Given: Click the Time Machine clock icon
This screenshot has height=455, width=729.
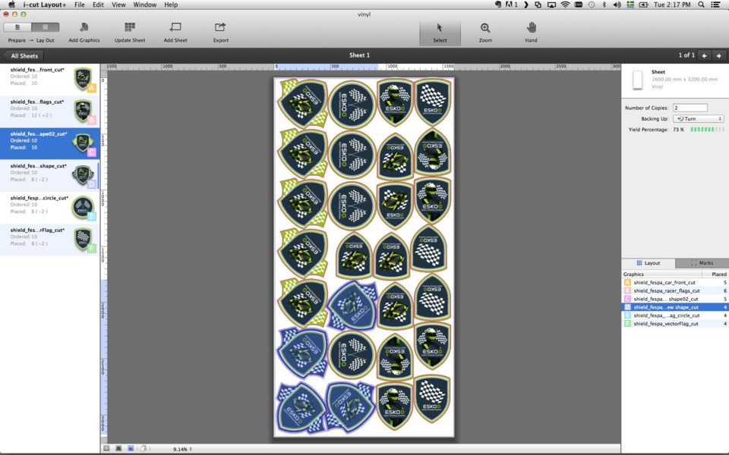Looking at the screenshot, I should (x=592, y=5).
